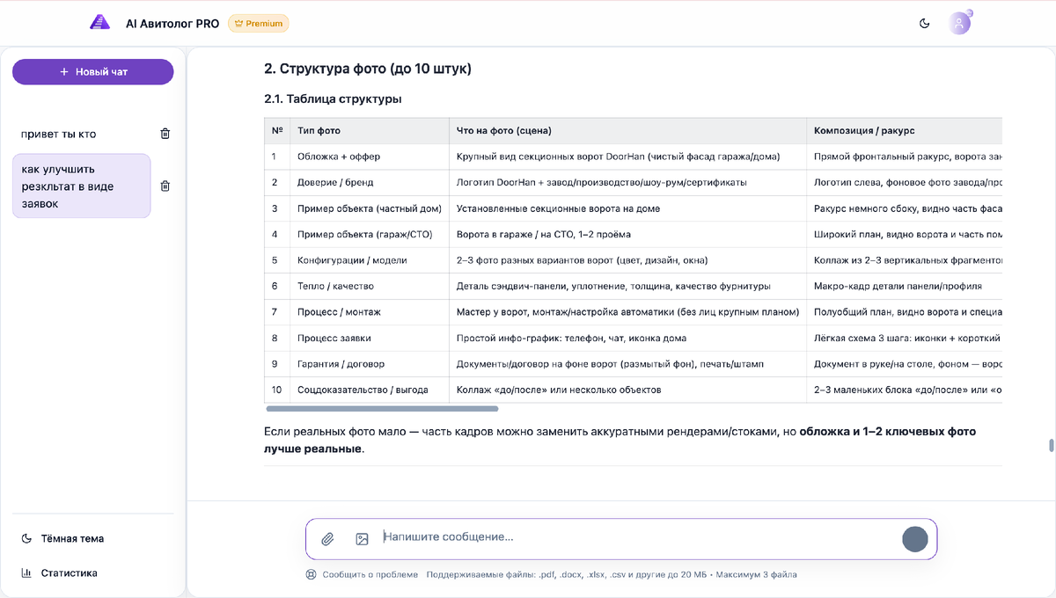
Task: Delete the 'как улучшить резкльтат' chat
Action: (165, 186)
